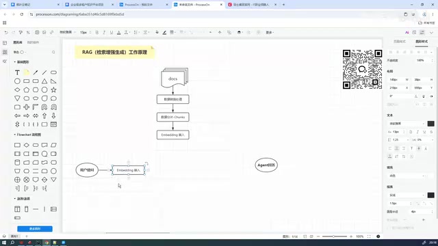Open the line spacing 1.25 dropdown
This screenshot has width=438, height=246.
pyautogui.click(x=398, y=139)
